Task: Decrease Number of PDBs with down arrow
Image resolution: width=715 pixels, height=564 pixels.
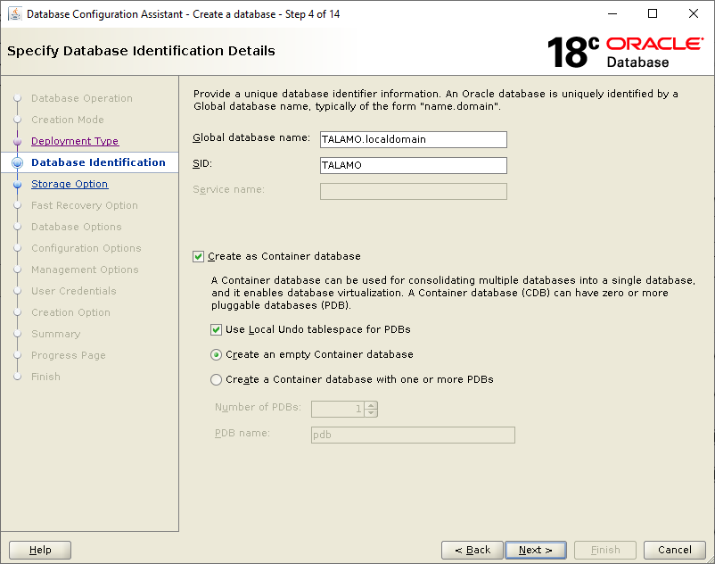Action: tap(371, 412)
